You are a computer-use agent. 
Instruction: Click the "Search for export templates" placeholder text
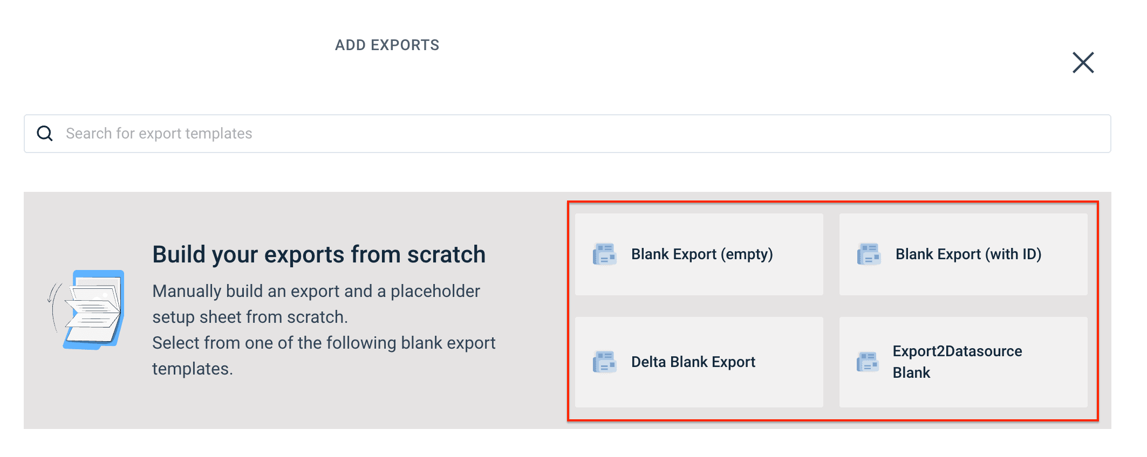coord(159,134)
